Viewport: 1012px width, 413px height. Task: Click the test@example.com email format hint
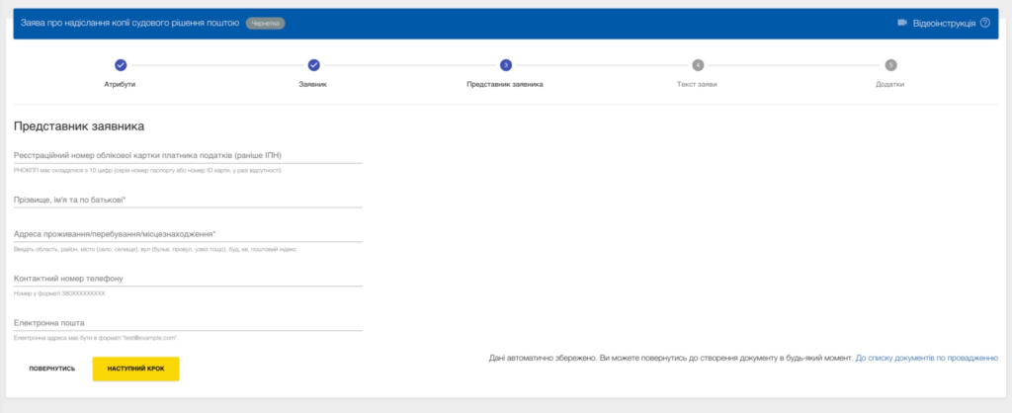(x=95, y=338)
